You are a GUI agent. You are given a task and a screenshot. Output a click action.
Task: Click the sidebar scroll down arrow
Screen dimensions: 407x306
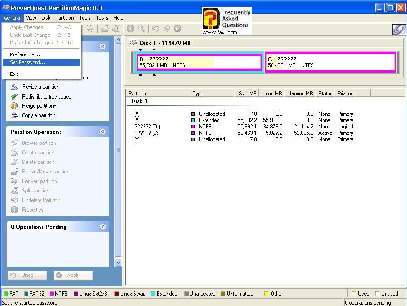pos(119,262)
